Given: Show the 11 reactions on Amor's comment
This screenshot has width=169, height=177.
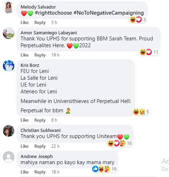Looking at the screenshot, I should (x=149, y=52).
